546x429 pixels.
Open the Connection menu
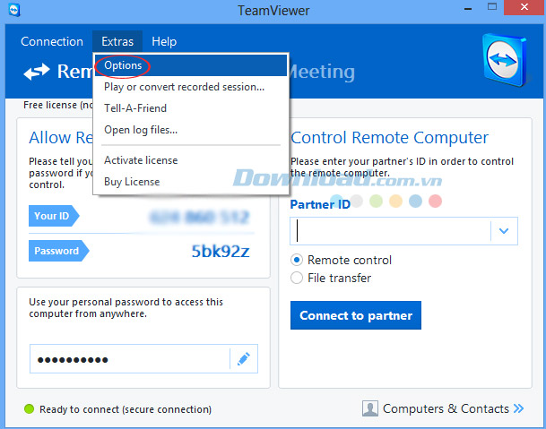(52, 41)
